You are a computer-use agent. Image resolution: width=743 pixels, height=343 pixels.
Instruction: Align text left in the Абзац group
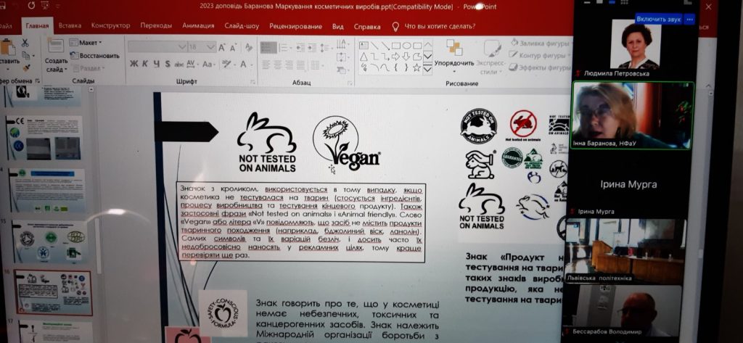[x=266, y=64]
